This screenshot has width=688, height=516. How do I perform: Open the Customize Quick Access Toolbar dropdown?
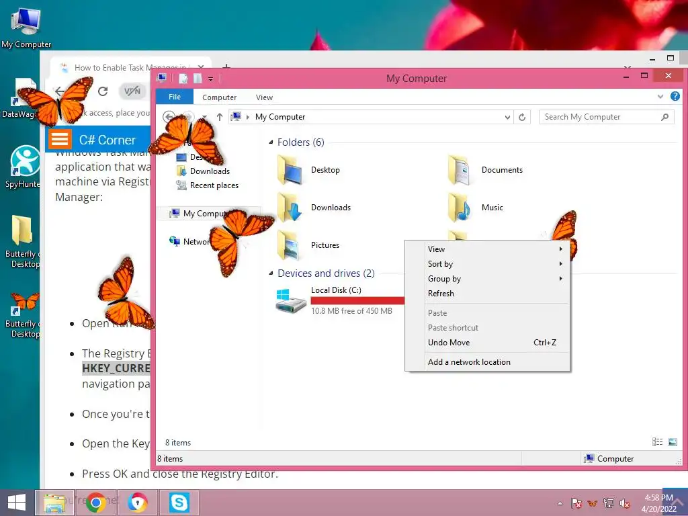pos(210,79)
